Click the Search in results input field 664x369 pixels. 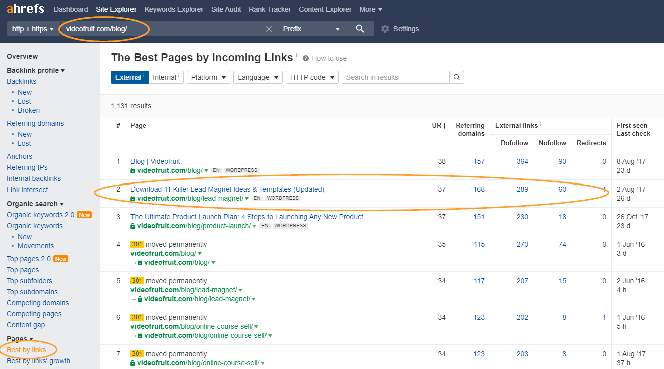coord(395,77)
